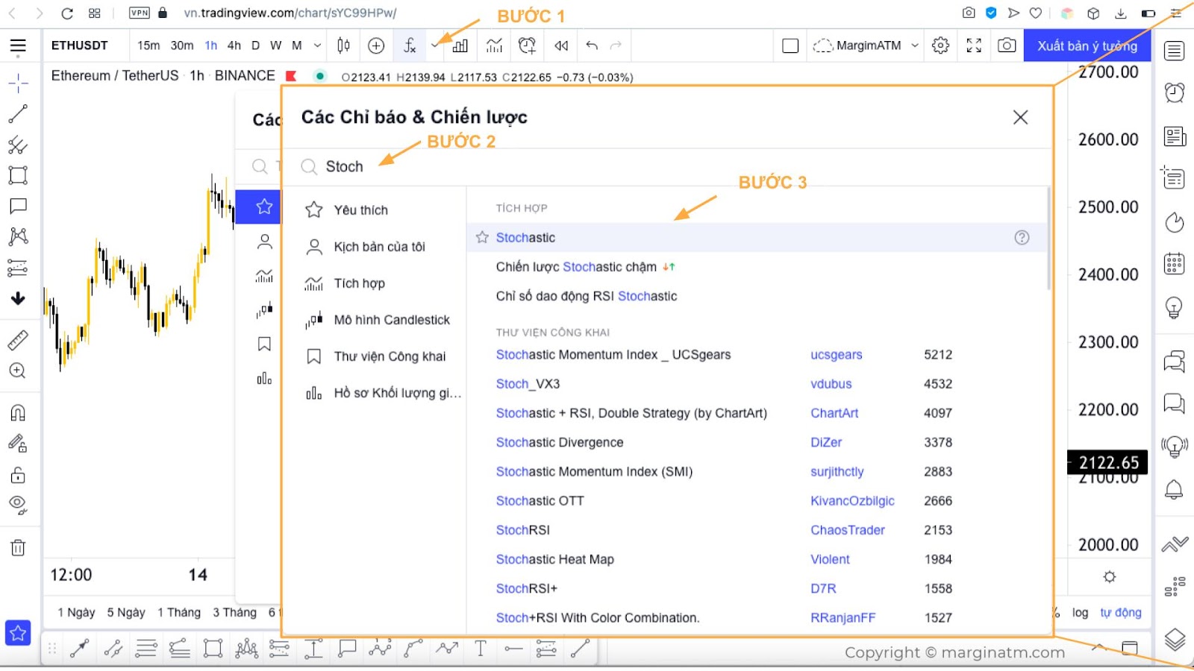Toggle the blue favorites star toolbar button
The width and height of the screenshot is (1194, 671).
(18, 633)
